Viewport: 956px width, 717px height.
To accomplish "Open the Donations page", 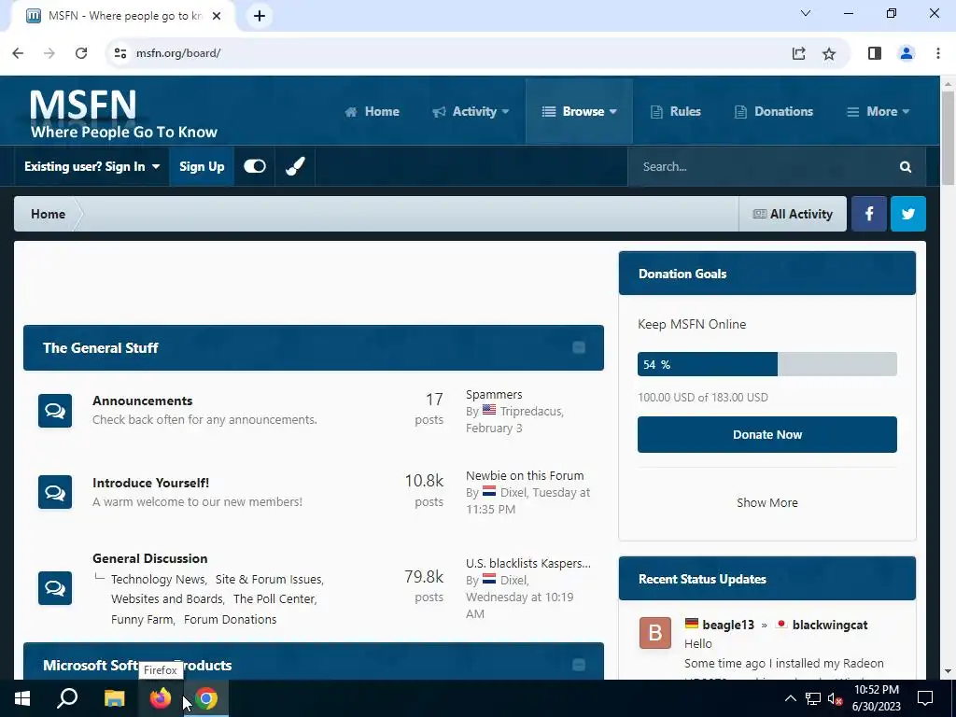I will [x=774, y=112].
